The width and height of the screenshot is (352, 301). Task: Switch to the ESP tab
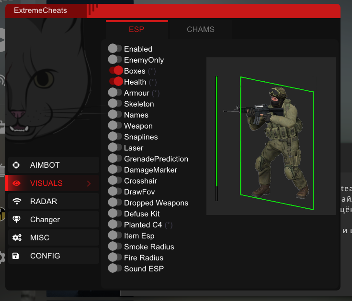pyautogui.click(x=136, y=29)
